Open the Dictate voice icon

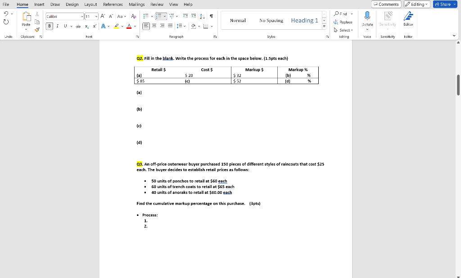click(x=367, y=20)
